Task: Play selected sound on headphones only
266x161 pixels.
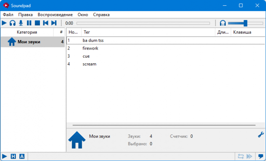Action: click(x=13, y=23)
